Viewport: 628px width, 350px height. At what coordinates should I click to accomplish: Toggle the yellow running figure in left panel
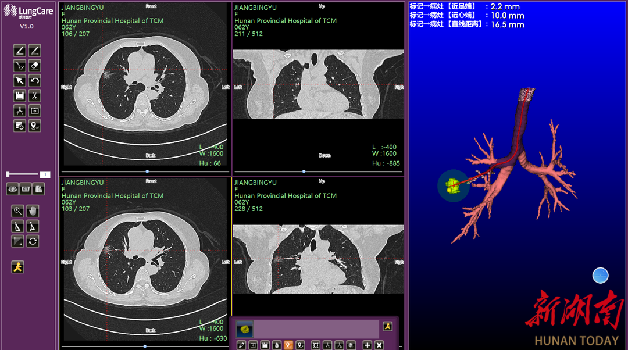tap(18, 267)
